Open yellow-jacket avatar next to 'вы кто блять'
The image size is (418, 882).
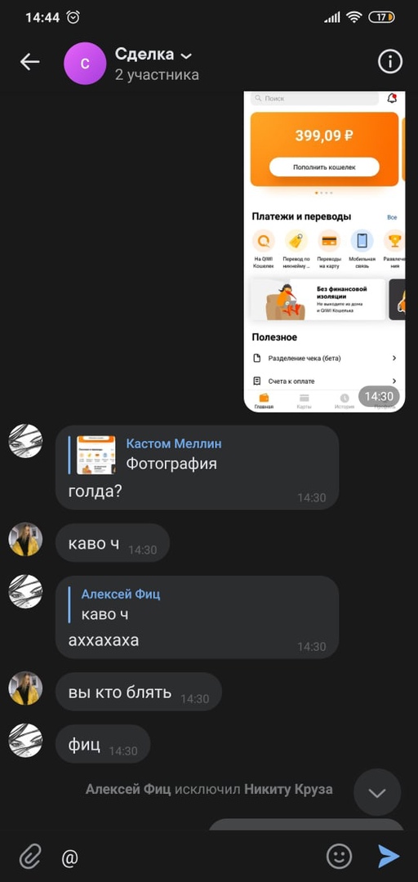pos(26,688)
